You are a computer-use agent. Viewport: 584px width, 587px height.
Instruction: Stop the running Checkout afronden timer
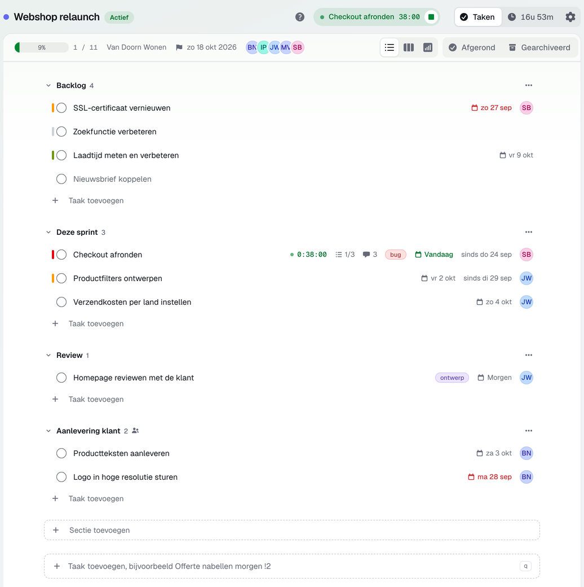431,17
